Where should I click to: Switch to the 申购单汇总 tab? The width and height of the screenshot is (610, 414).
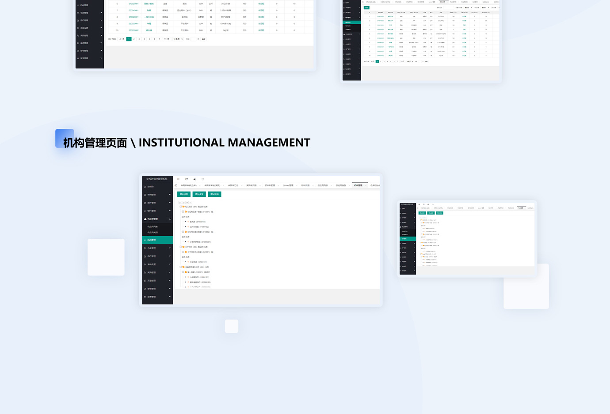pos(233,185)
